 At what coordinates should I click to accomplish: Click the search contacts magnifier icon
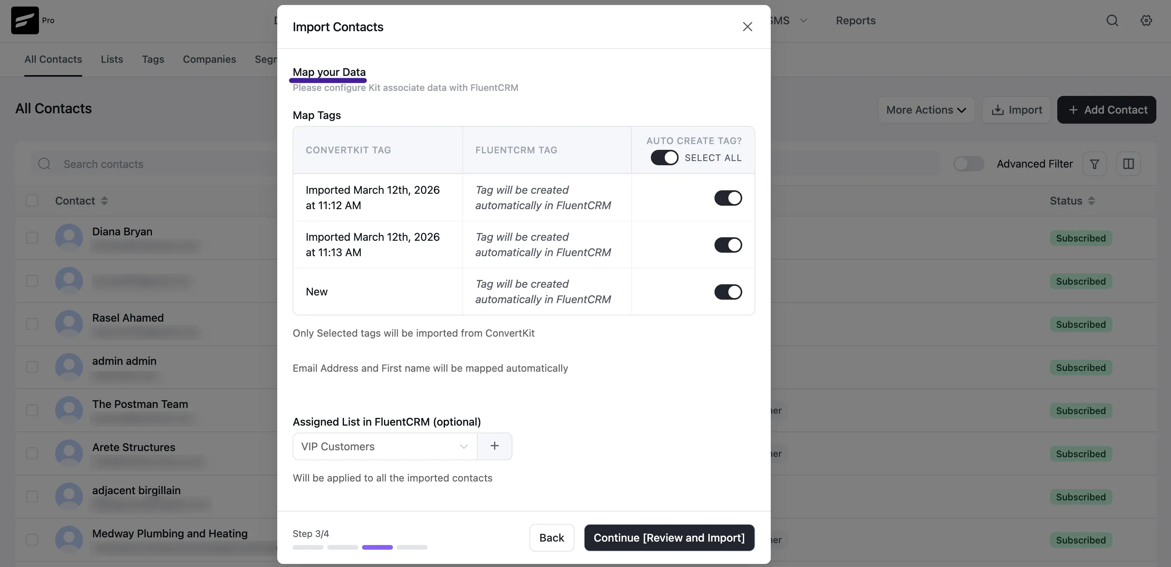click(44, 164)
